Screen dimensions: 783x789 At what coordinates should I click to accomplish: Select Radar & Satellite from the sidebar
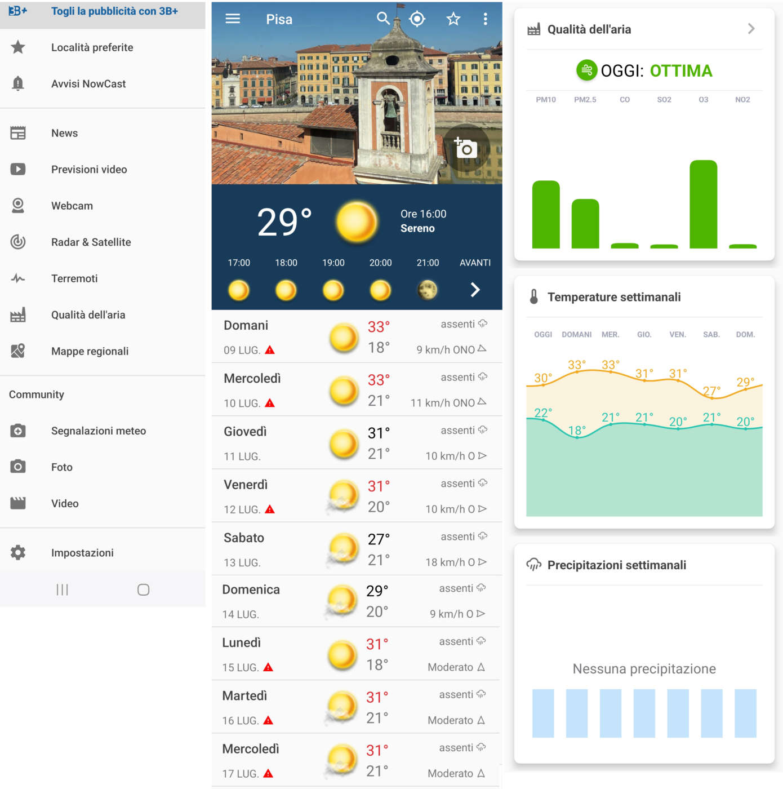coord(91,242)
